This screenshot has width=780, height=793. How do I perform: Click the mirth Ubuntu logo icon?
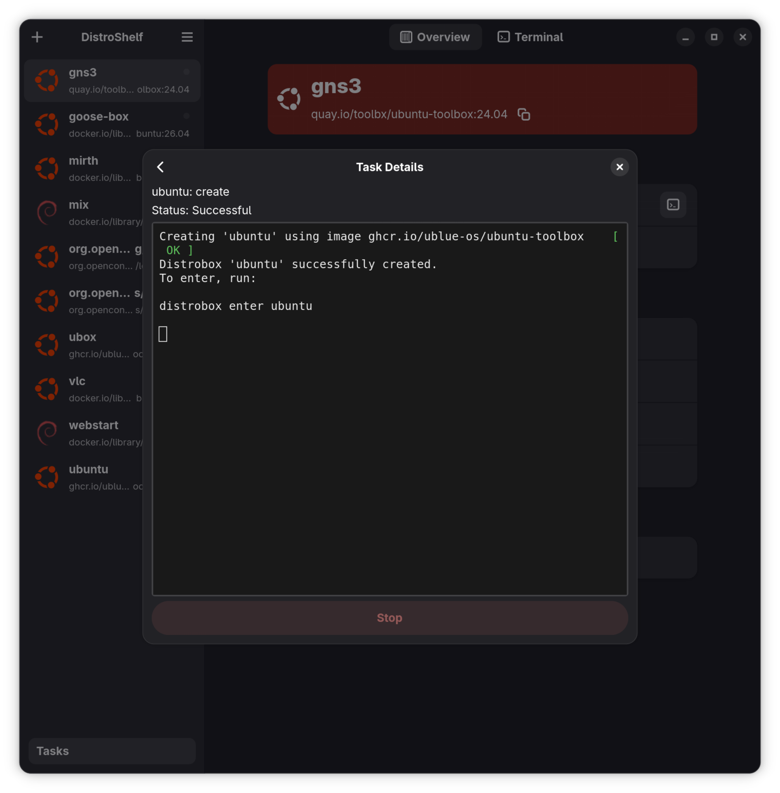click(x=47, y=168)
